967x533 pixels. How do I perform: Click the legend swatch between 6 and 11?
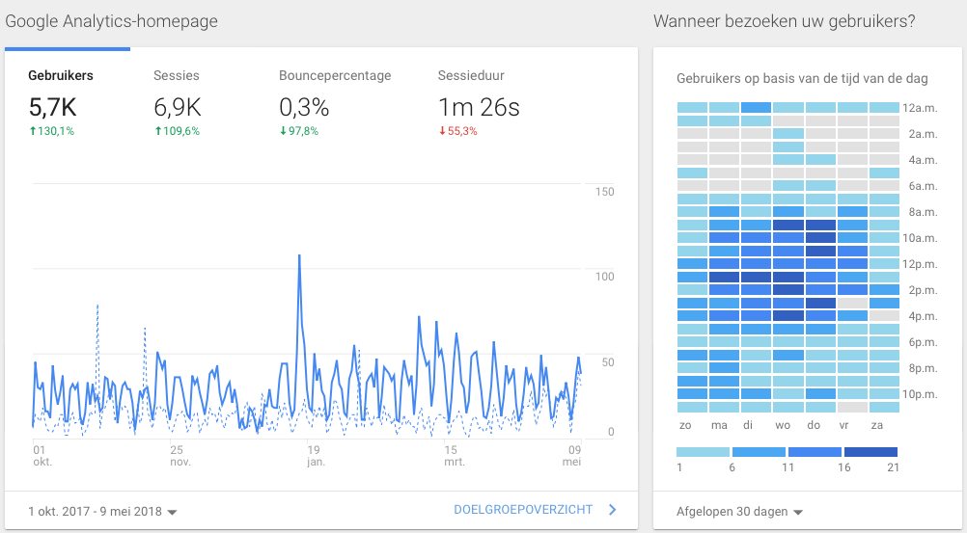point(759,452)
